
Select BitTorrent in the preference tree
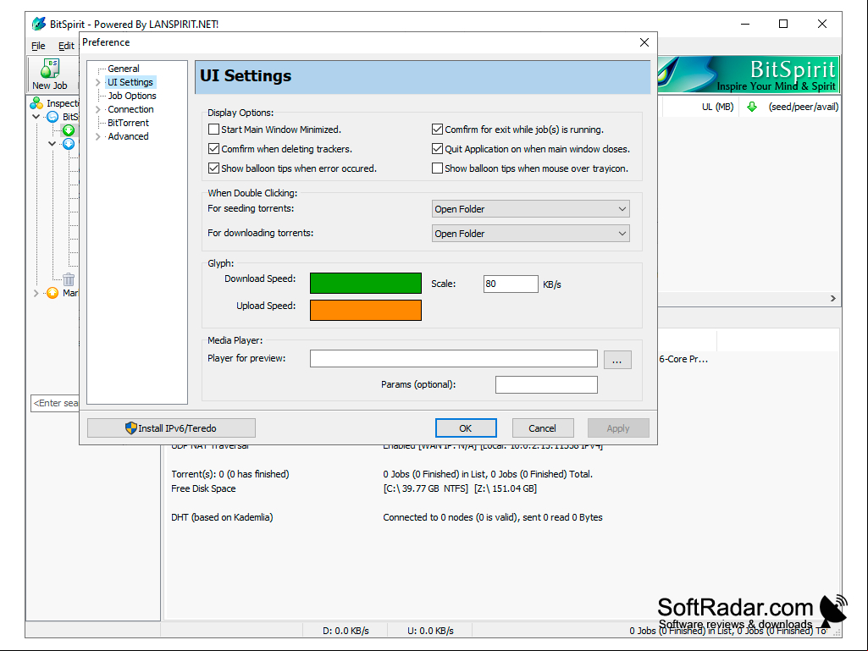[128, 123]
